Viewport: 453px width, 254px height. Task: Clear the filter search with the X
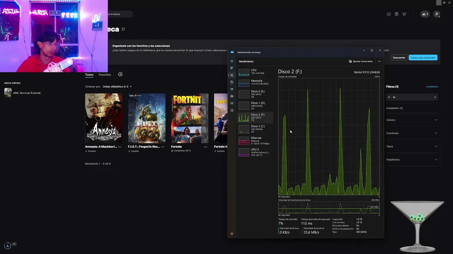pyautogui.click(x=435, y=97)
